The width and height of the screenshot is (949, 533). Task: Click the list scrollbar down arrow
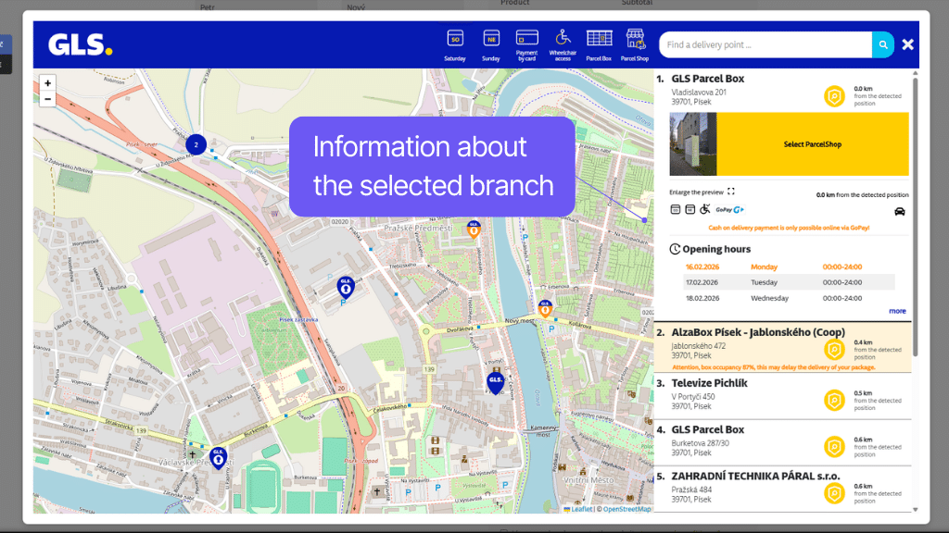915,510
